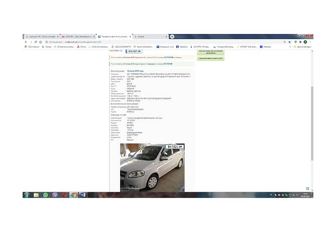The image size is (336, 238).
Task: Close the last Google tab
Action: [166, 37]
